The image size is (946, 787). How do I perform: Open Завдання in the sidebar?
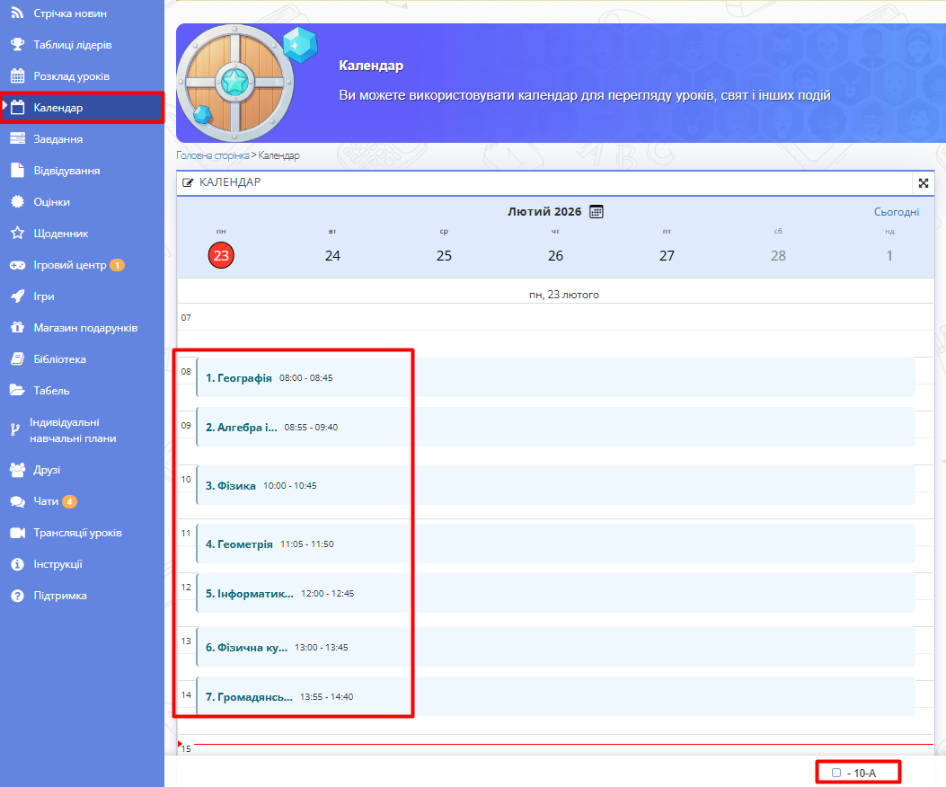(x=58, y=139)
